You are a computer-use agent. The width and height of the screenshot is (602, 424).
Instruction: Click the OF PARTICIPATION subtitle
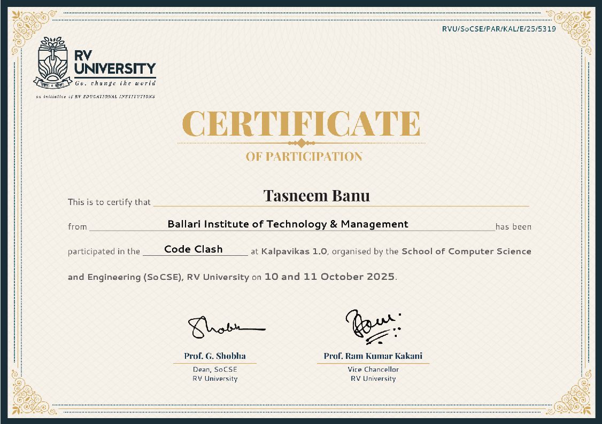(304, 156)
